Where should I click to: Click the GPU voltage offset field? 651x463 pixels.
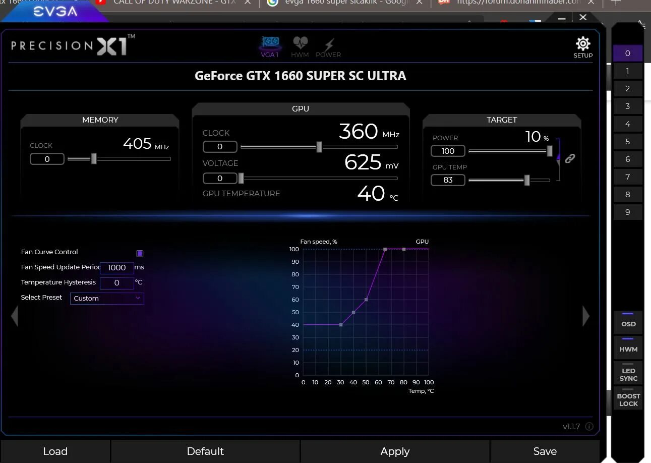[220, 178]
